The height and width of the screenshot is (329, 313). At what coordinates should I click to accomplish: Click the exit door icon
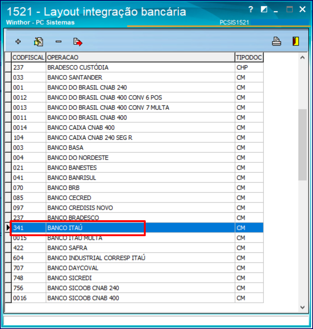tap(296, 41)
